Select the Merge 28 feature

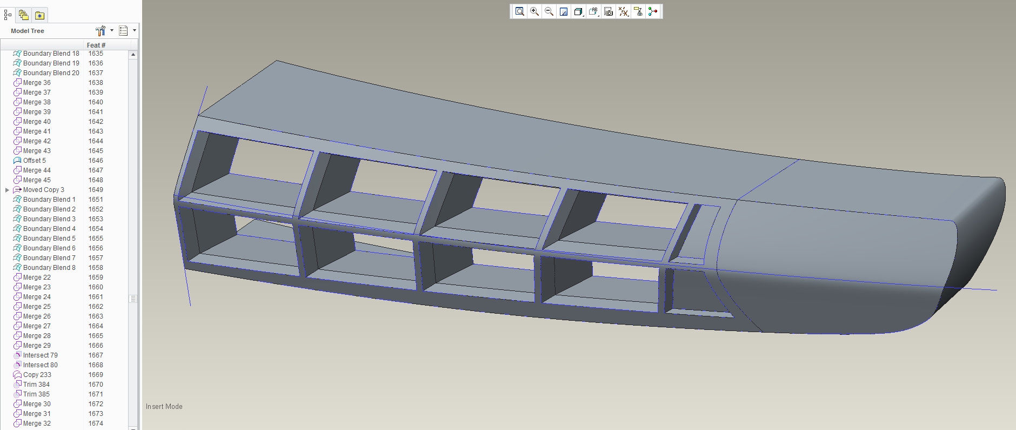pyautogui.click(x=37, y=336)
